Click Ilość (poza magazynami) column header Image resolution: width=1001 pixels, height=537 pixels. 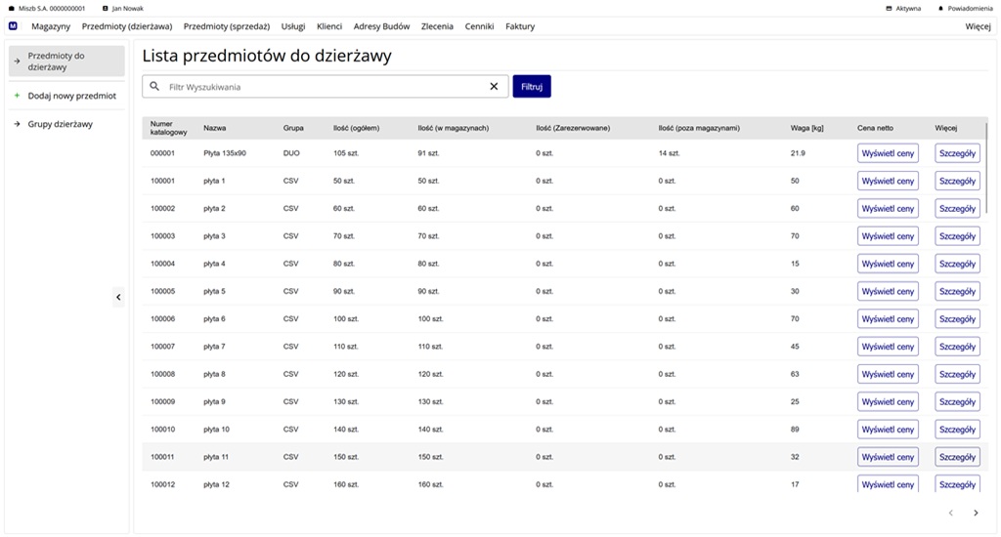tap(699, 128)
